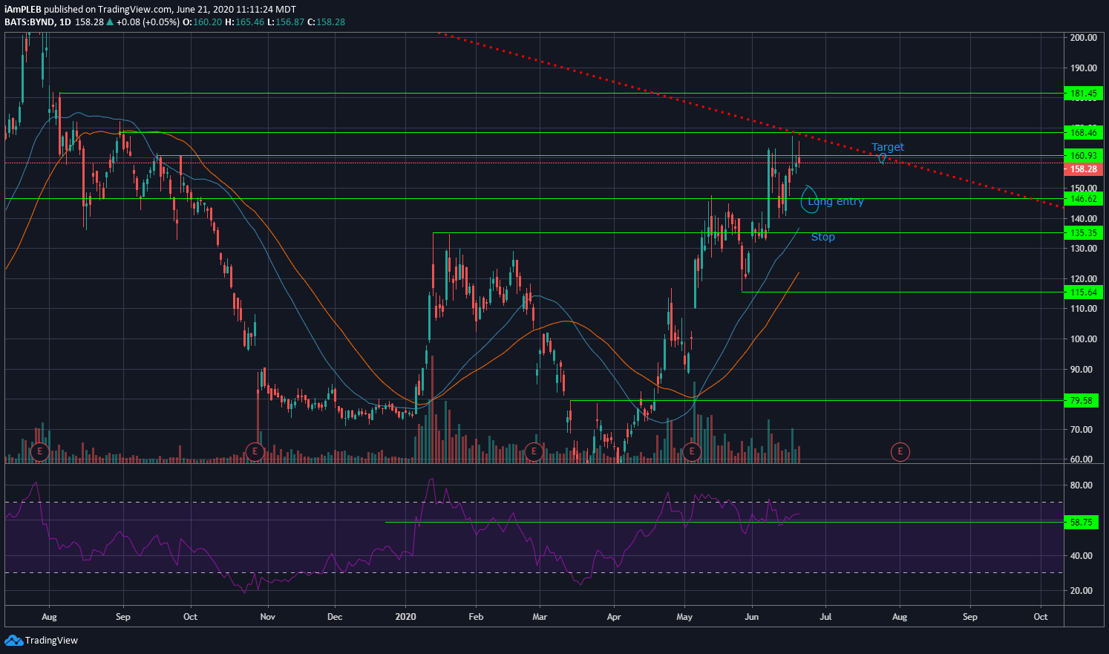
Task: Click the Jul label on time axis
Action: coord(825,617)
